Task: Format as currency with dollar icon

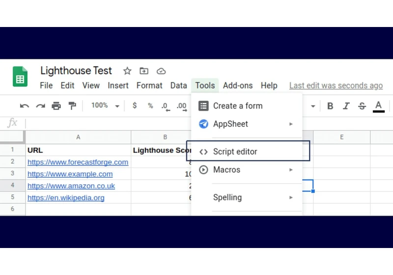Action: click(135, 106)
